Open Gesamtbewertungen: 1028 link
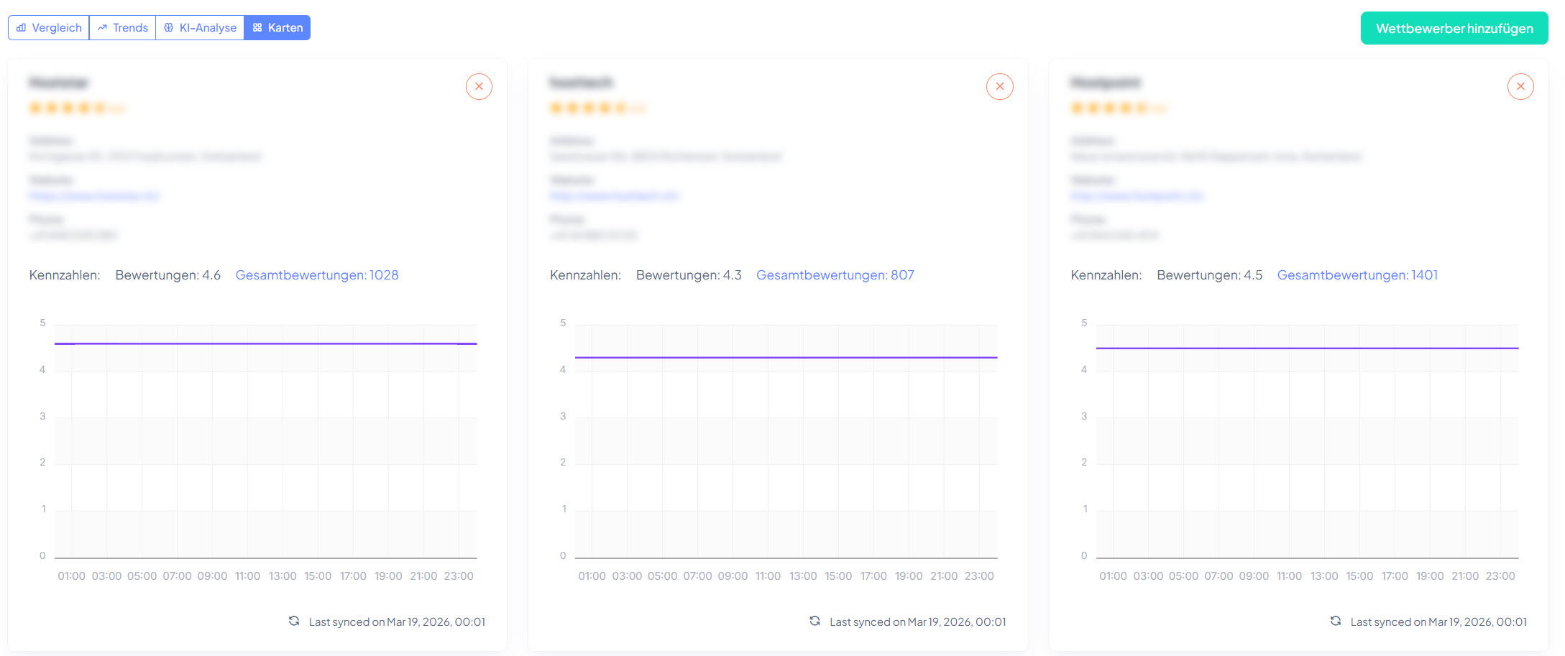This screenshot has width=1565, height=656. pos(316,275)
